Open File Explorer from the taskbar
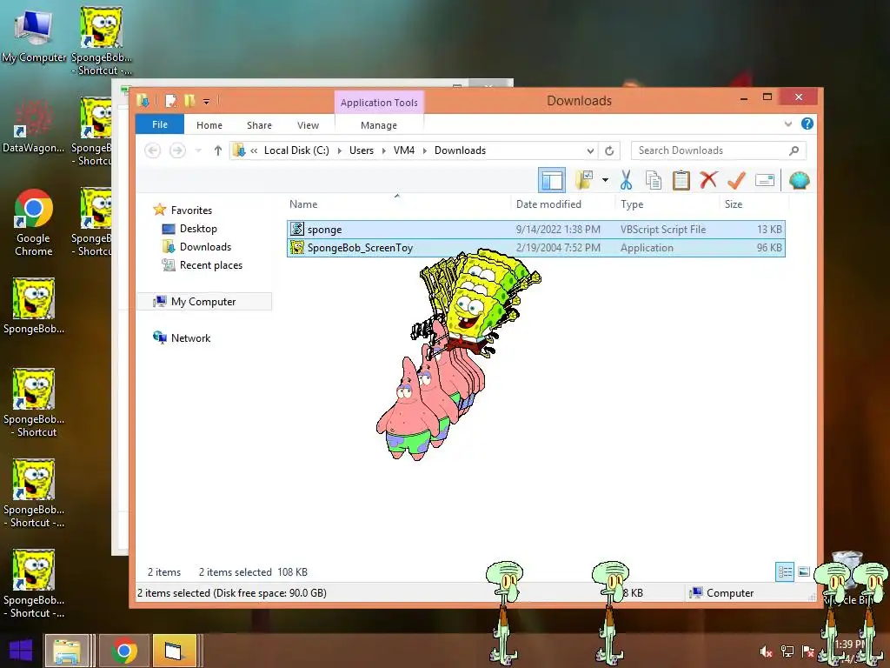The height and width of the screenshot is (668, 890). [x=66, y=651]
